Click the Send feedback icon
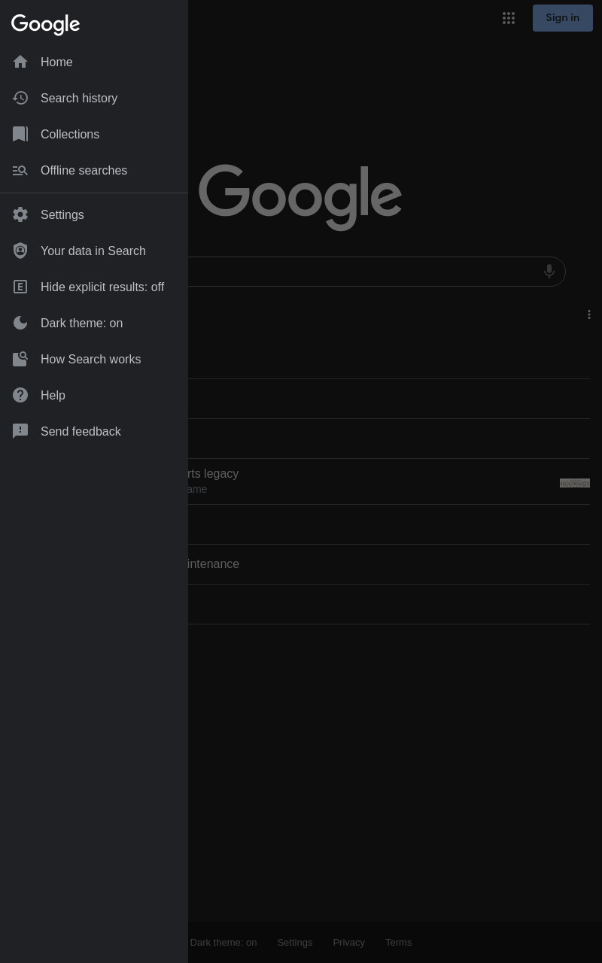Screen dimensions: 602x963 [x=20, y=431]
